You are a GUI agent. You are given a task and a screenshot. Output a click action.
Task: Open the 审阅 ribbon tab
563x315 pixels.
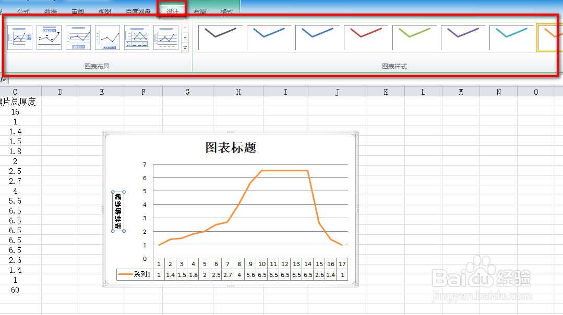point(78,11)
